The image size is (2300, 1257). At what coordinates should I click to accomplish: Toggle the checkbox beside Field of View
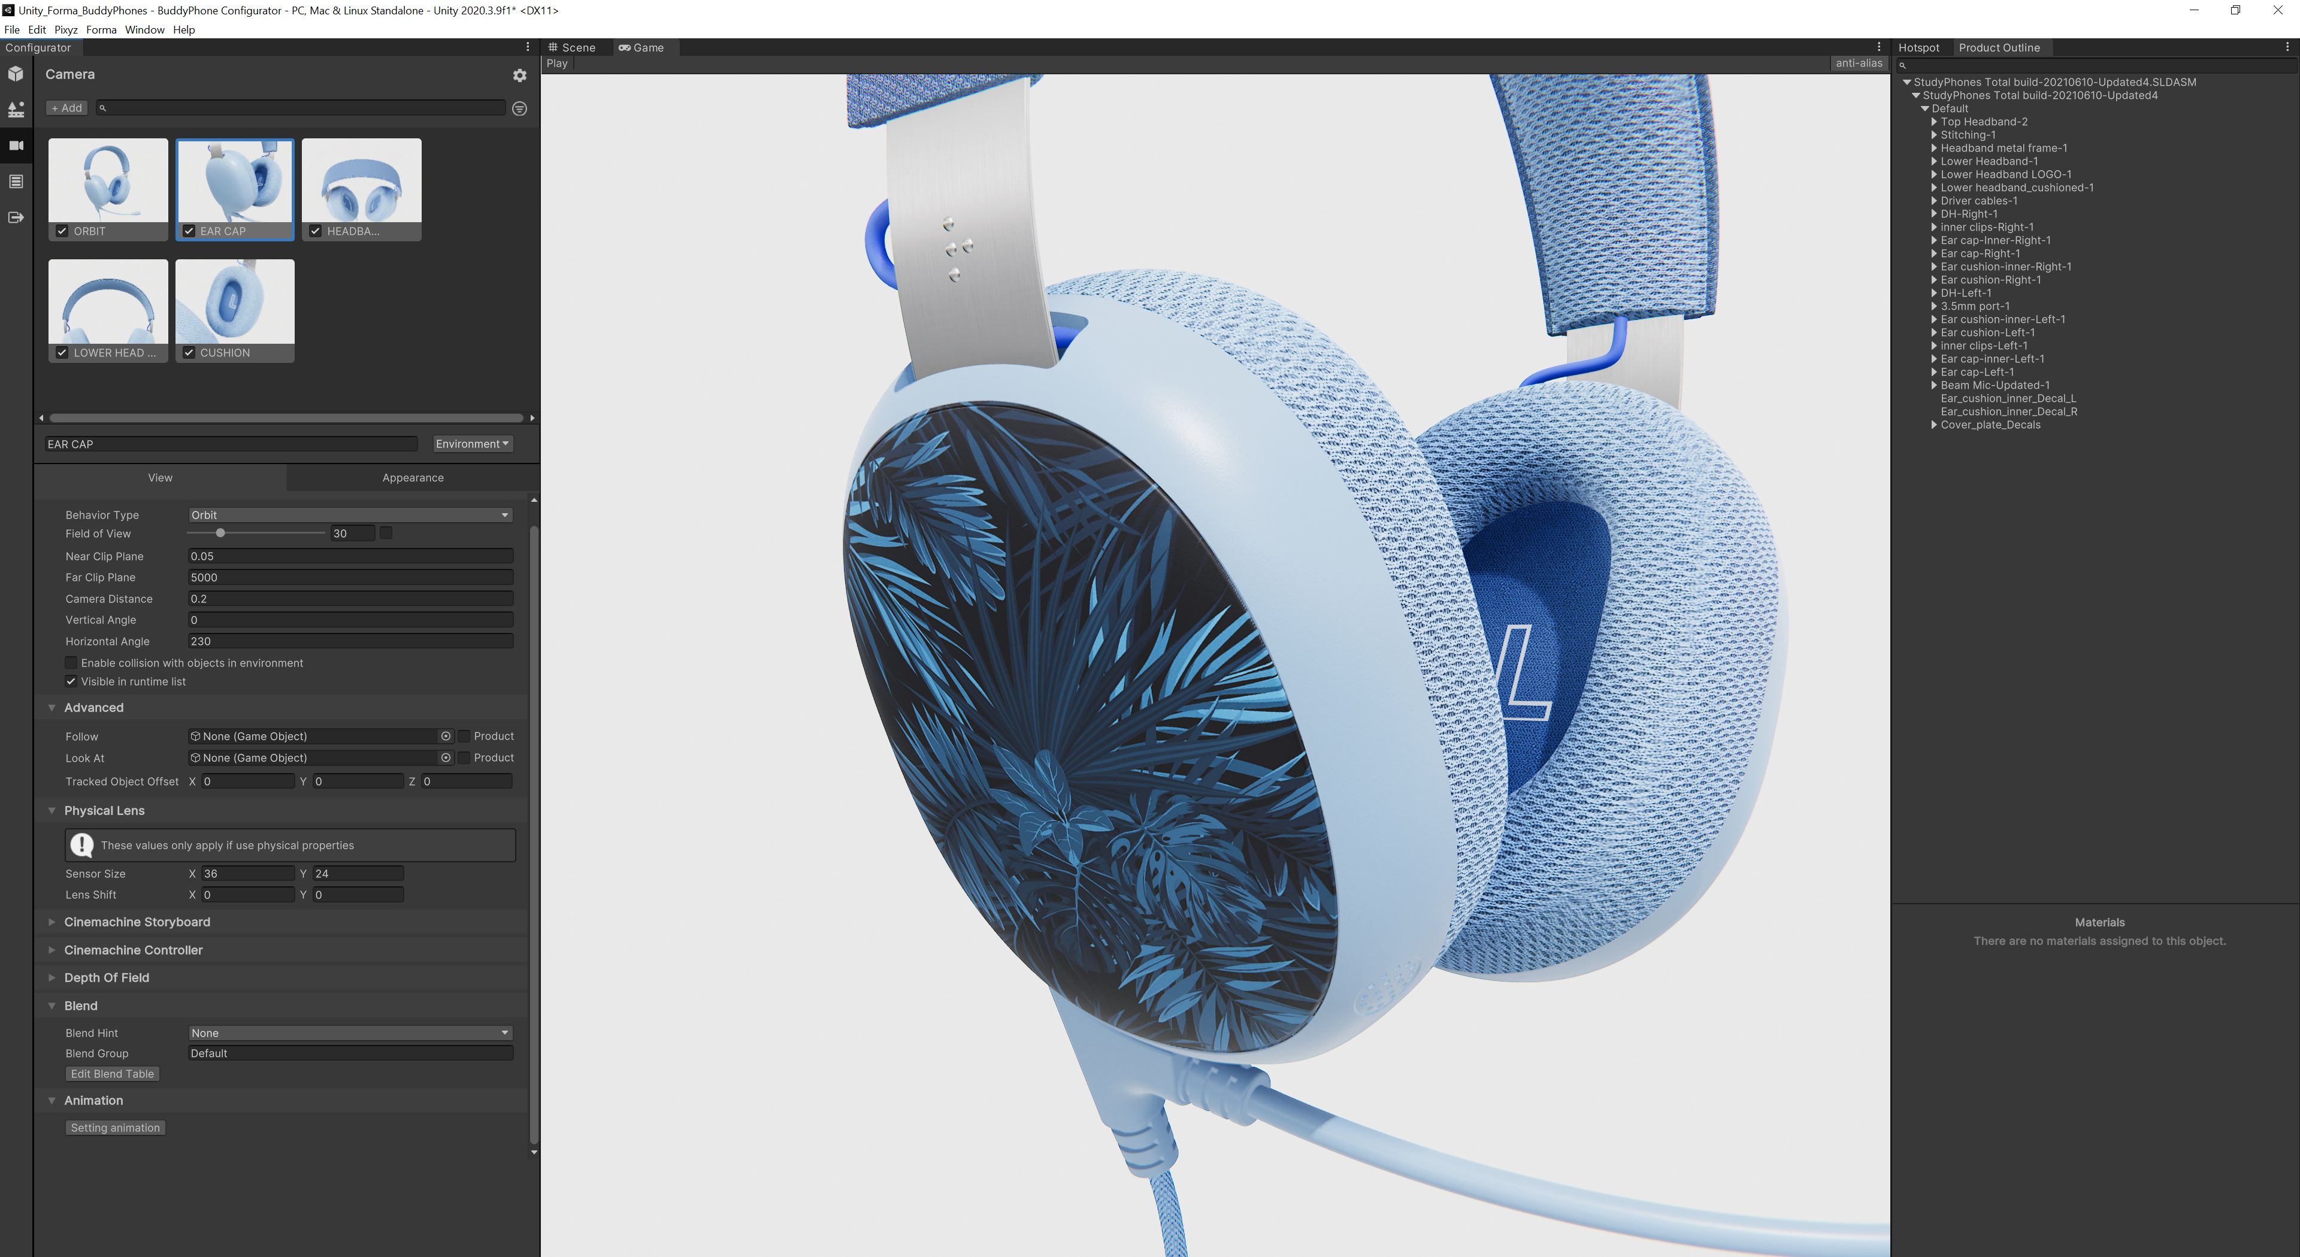click(x=386, y=533)
